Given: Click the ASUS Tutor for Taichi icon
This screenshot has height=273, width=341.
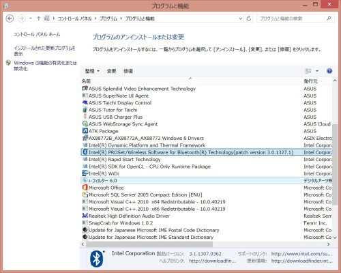Looking at the screenshot, I should [85, 109].
